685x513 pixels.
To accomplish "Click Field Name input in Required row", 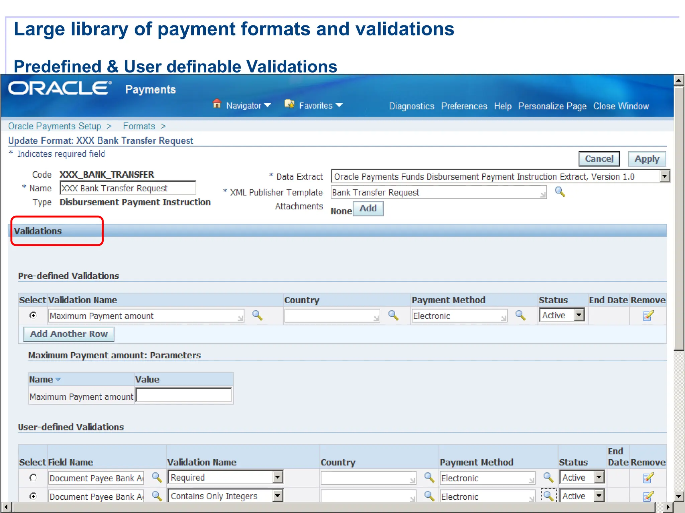I will click(96, 478).
